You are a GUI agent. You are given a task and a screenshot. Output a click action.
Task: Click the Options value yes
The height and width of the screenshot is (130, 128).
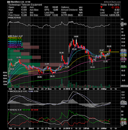(x=80, y=7)
